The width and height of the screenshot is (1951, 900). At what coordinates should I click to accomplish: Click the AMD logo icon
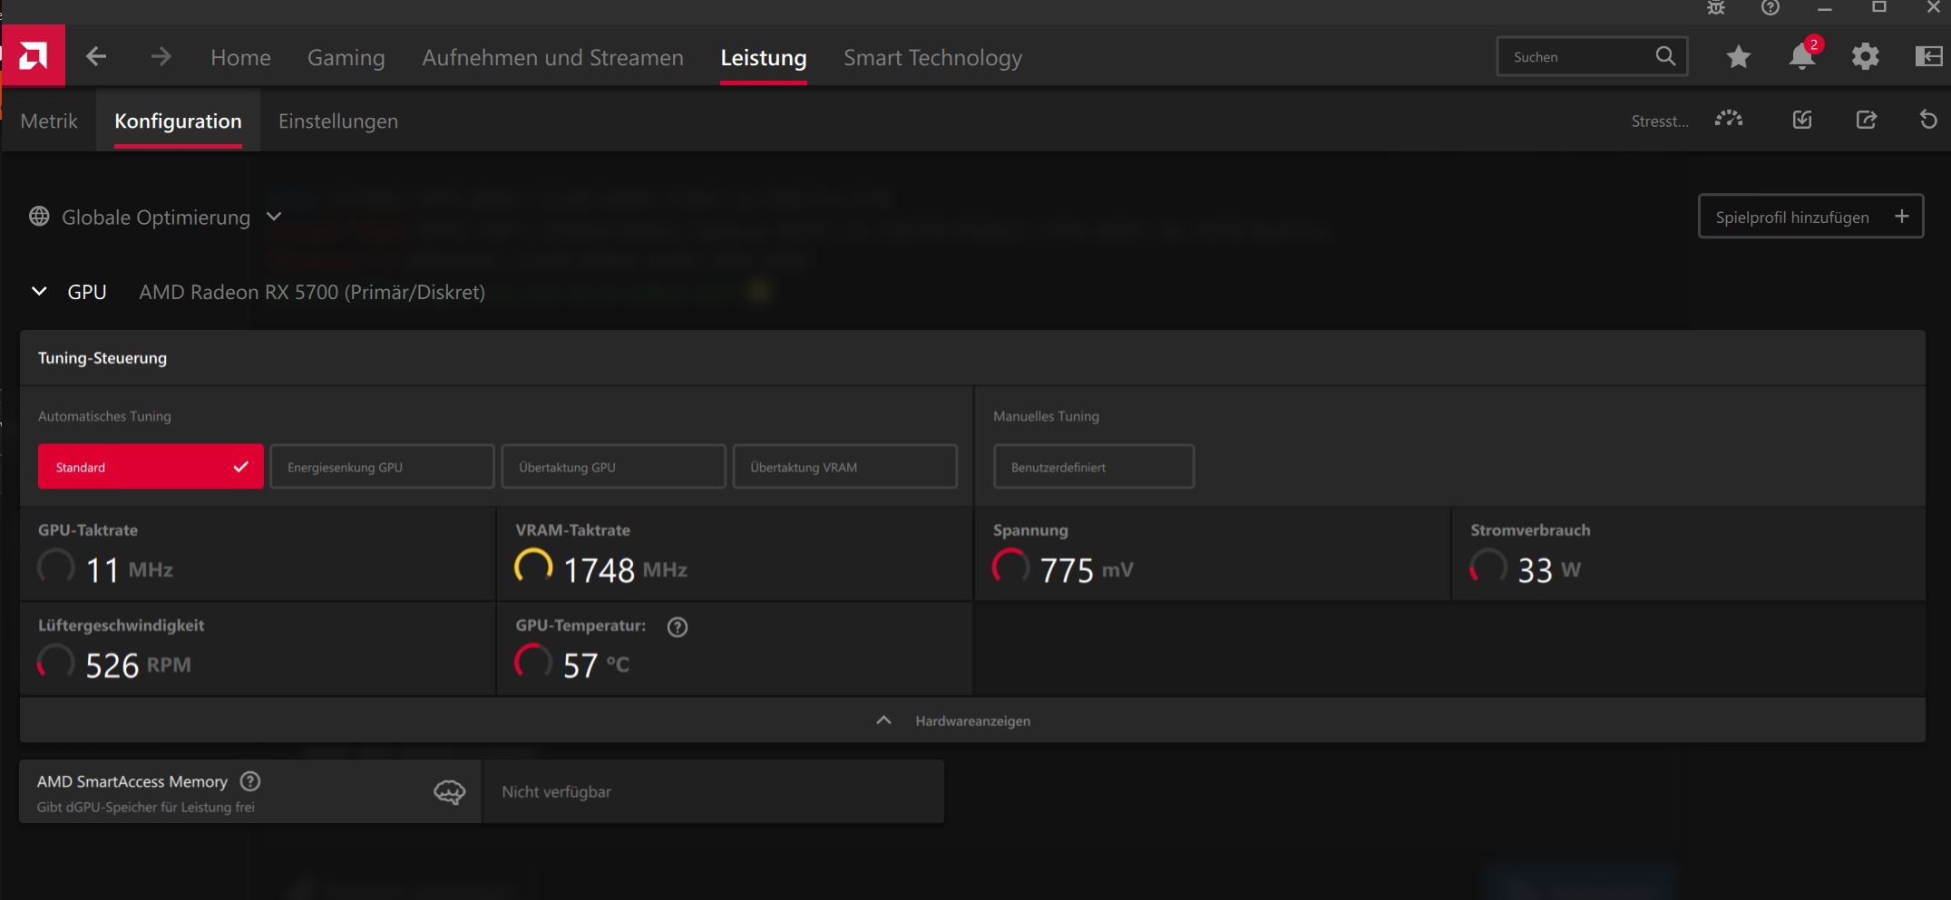coord(34,56)
